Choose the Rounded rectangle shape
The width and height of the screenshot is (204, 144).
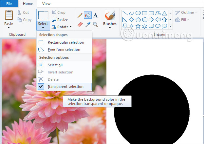[x=151, y=13]
